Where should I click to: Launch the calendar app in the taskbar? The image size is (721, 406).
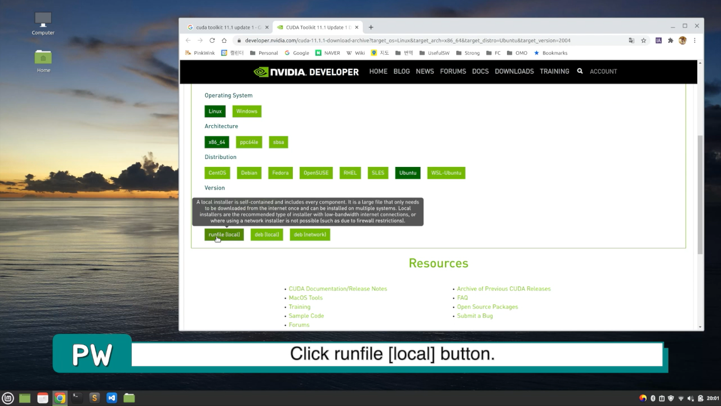pyautogui.click(x=43, y=398)
